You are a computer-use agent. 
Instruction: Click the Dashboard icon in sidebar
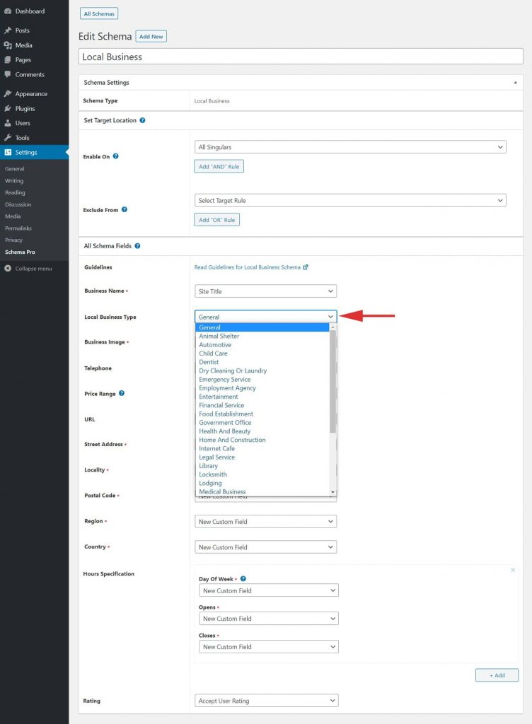[x=8, y=11]
